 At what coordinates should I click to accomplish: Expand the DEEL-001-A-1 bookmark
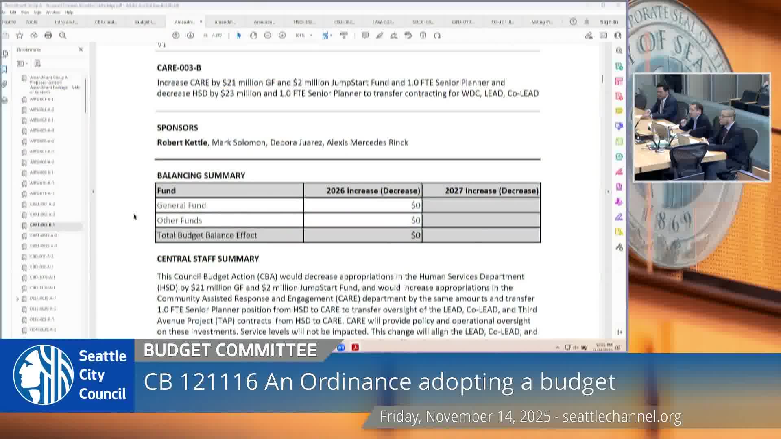[x=18, y=298]
